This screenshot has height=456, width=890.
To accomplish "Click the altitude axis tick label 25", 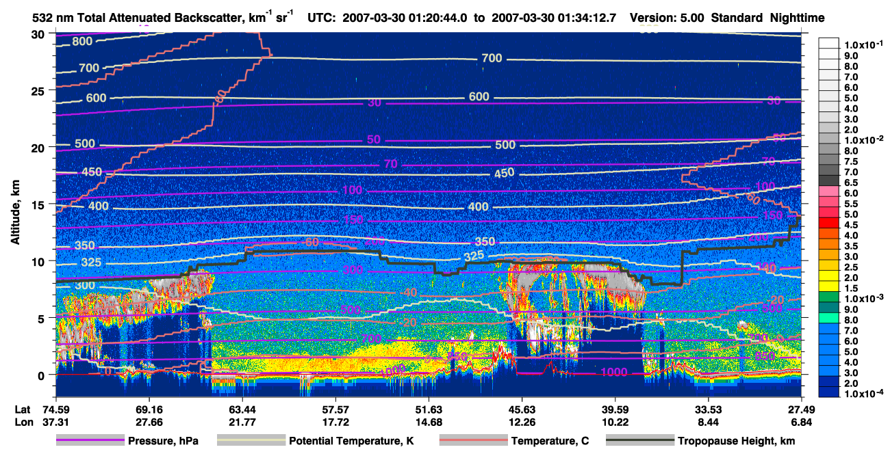I will pyautogui.click(x=39, y=90).
